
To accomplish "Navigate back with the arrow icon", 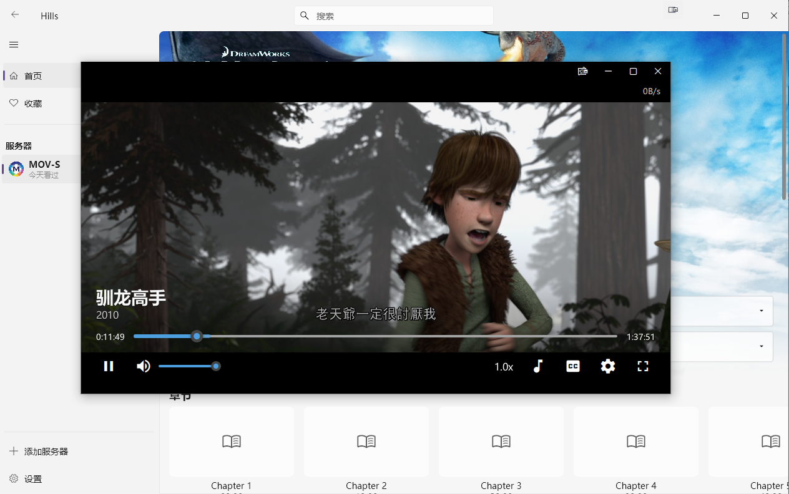I will click(x=15, y=15).
